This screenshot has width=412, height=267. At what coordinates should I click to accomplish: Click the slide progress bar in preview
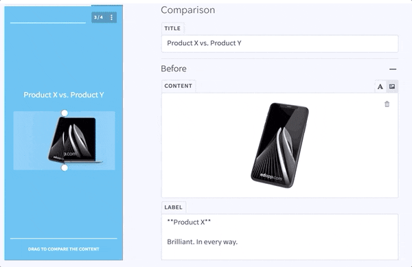point(48,23)
